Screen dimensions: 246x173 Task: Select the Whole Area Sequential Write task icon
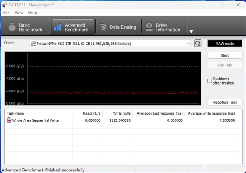9,120
